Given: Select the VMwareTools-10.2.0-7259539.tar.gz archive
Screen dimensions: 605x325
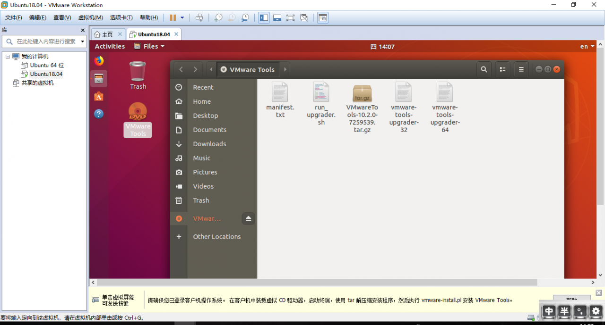Looking at the screenshot, I should 362,108.
